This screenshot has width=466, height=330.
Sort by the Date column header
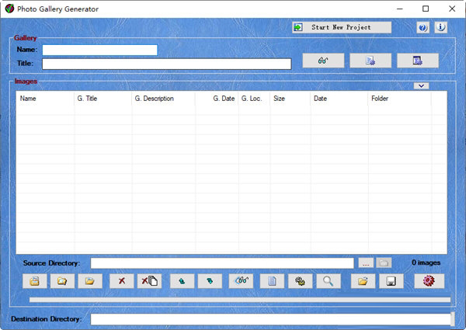(x=339, y=99)
